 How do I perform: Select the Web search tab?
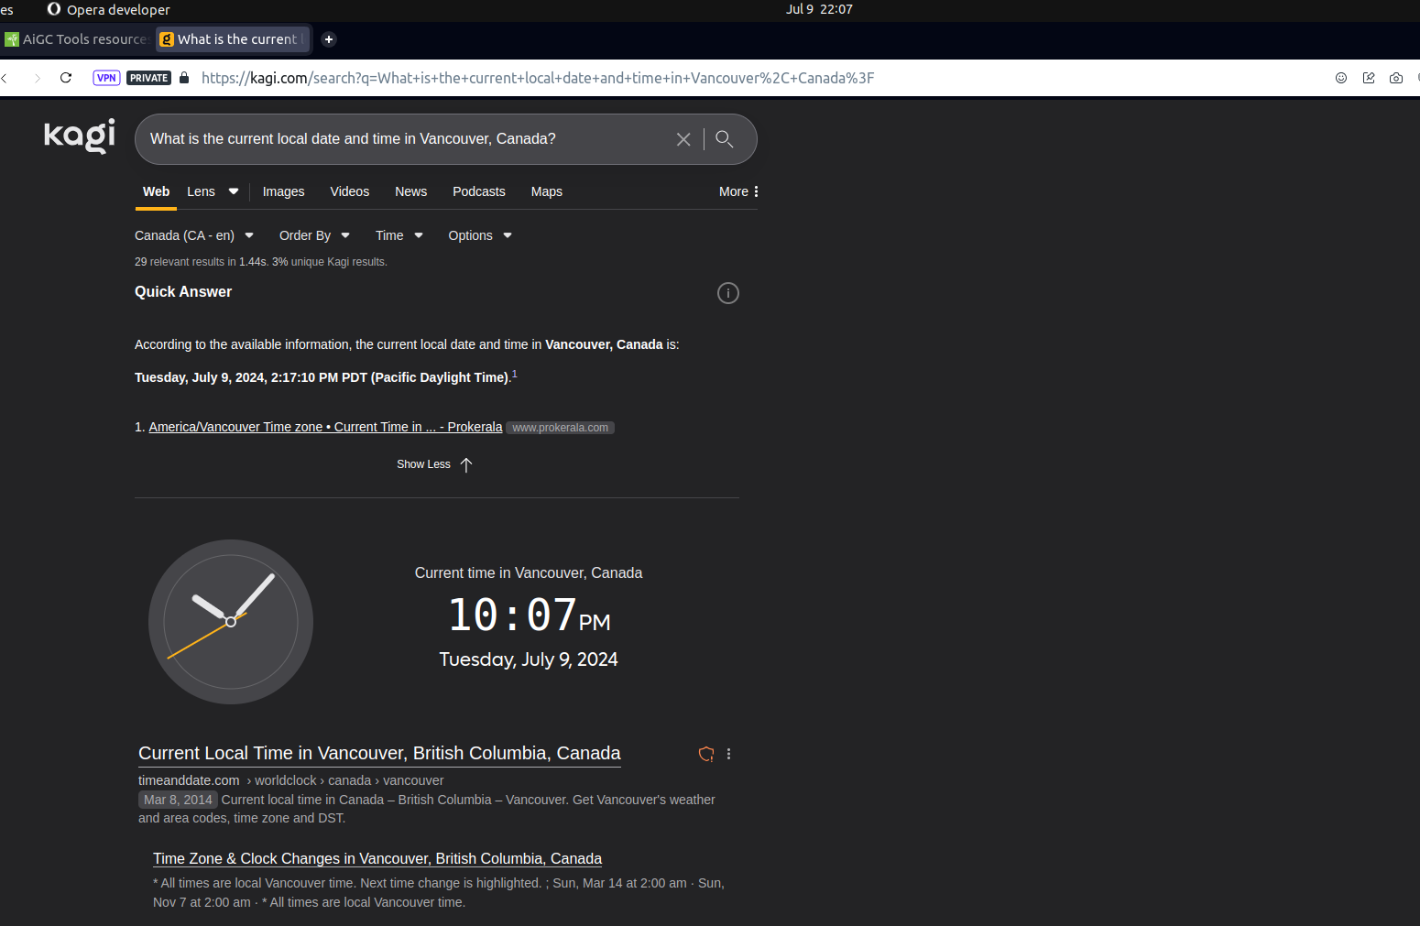[156, 191]
